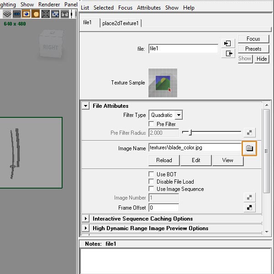Viewport: 274px width, 274px height.
Task: Click the Pre Filter Radius map button
Action: [x=249, y=132]
